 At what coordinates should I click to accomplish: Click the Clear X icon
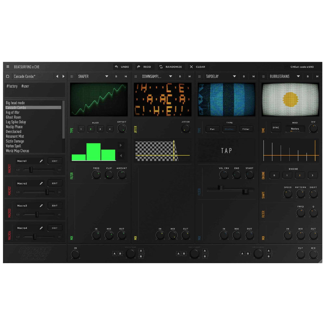coord(192,67)
